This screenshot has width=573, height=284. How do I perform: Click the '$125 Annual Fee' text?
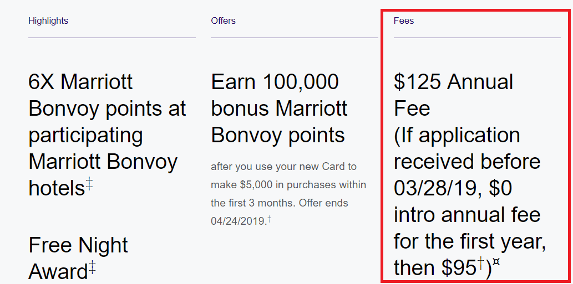(454, 95)
